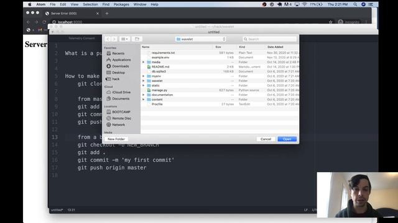398x223 pixels.
Task: Click the group/folder action toolbar button
Action: 137,39
